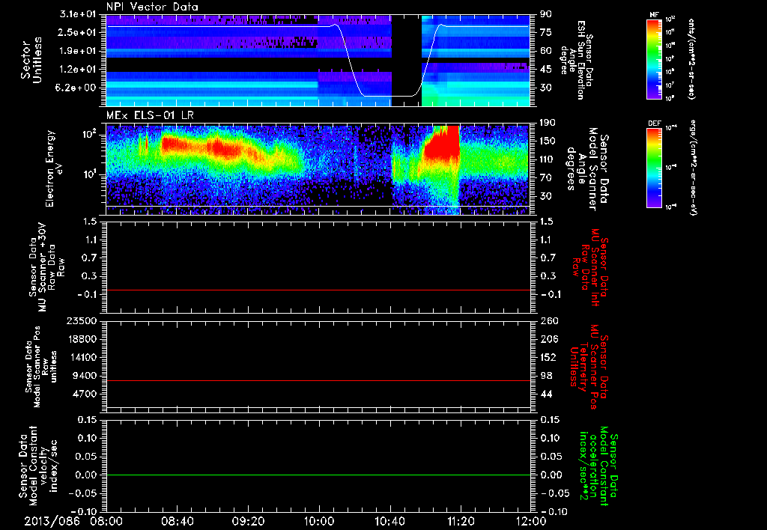This screenshot has width=767, height=530.
Task: Click the green zero line in velocity panel
Action: click(318, 475)
